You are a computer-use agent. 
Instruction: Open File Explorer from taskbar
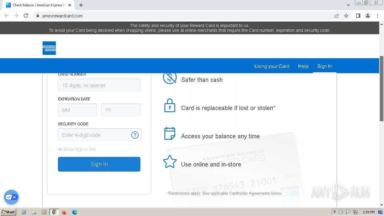pos(34,212)
